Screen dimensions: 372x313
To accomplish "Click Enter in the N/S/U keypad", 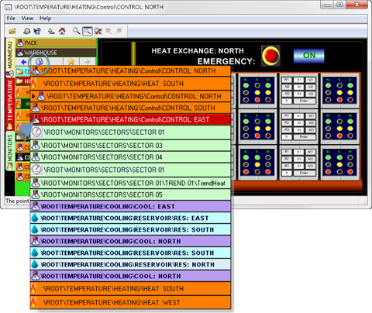I will pos(305,101).
